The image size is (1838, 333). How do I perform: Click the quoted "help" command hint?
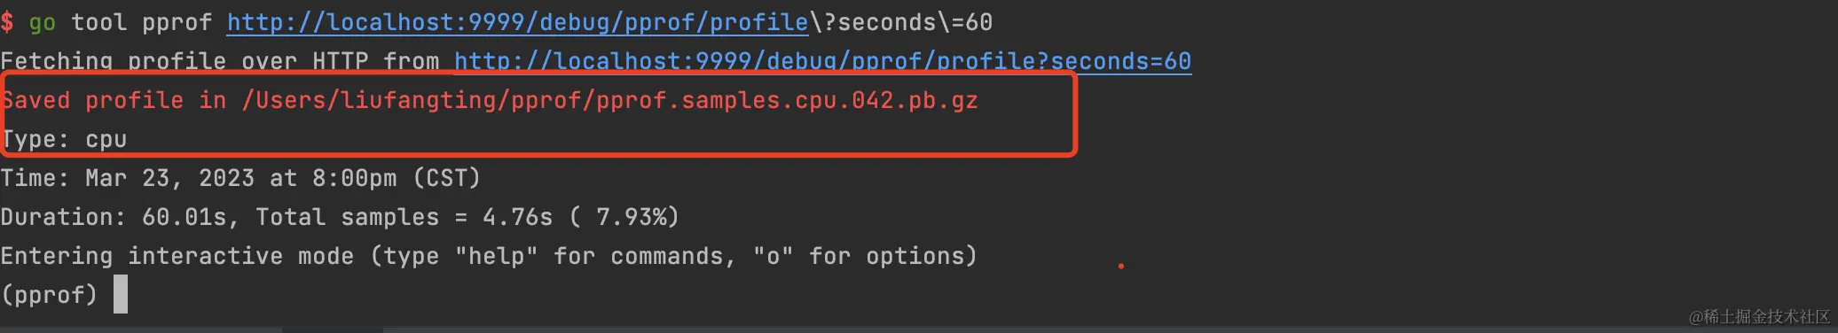[x=496, y=256]
